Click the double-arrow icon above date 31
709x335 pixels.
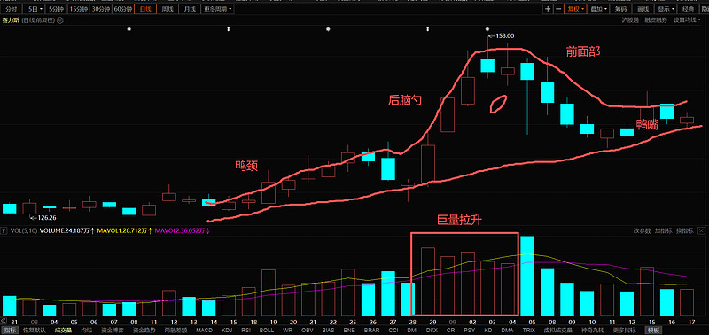[x=4, y=321]
